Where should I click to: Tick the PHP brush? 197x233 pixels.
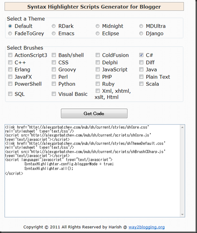point(98,77)
